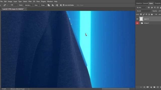Toggle Lock position move icon
This screenshot has width=161, height=90.
[146, 14]
